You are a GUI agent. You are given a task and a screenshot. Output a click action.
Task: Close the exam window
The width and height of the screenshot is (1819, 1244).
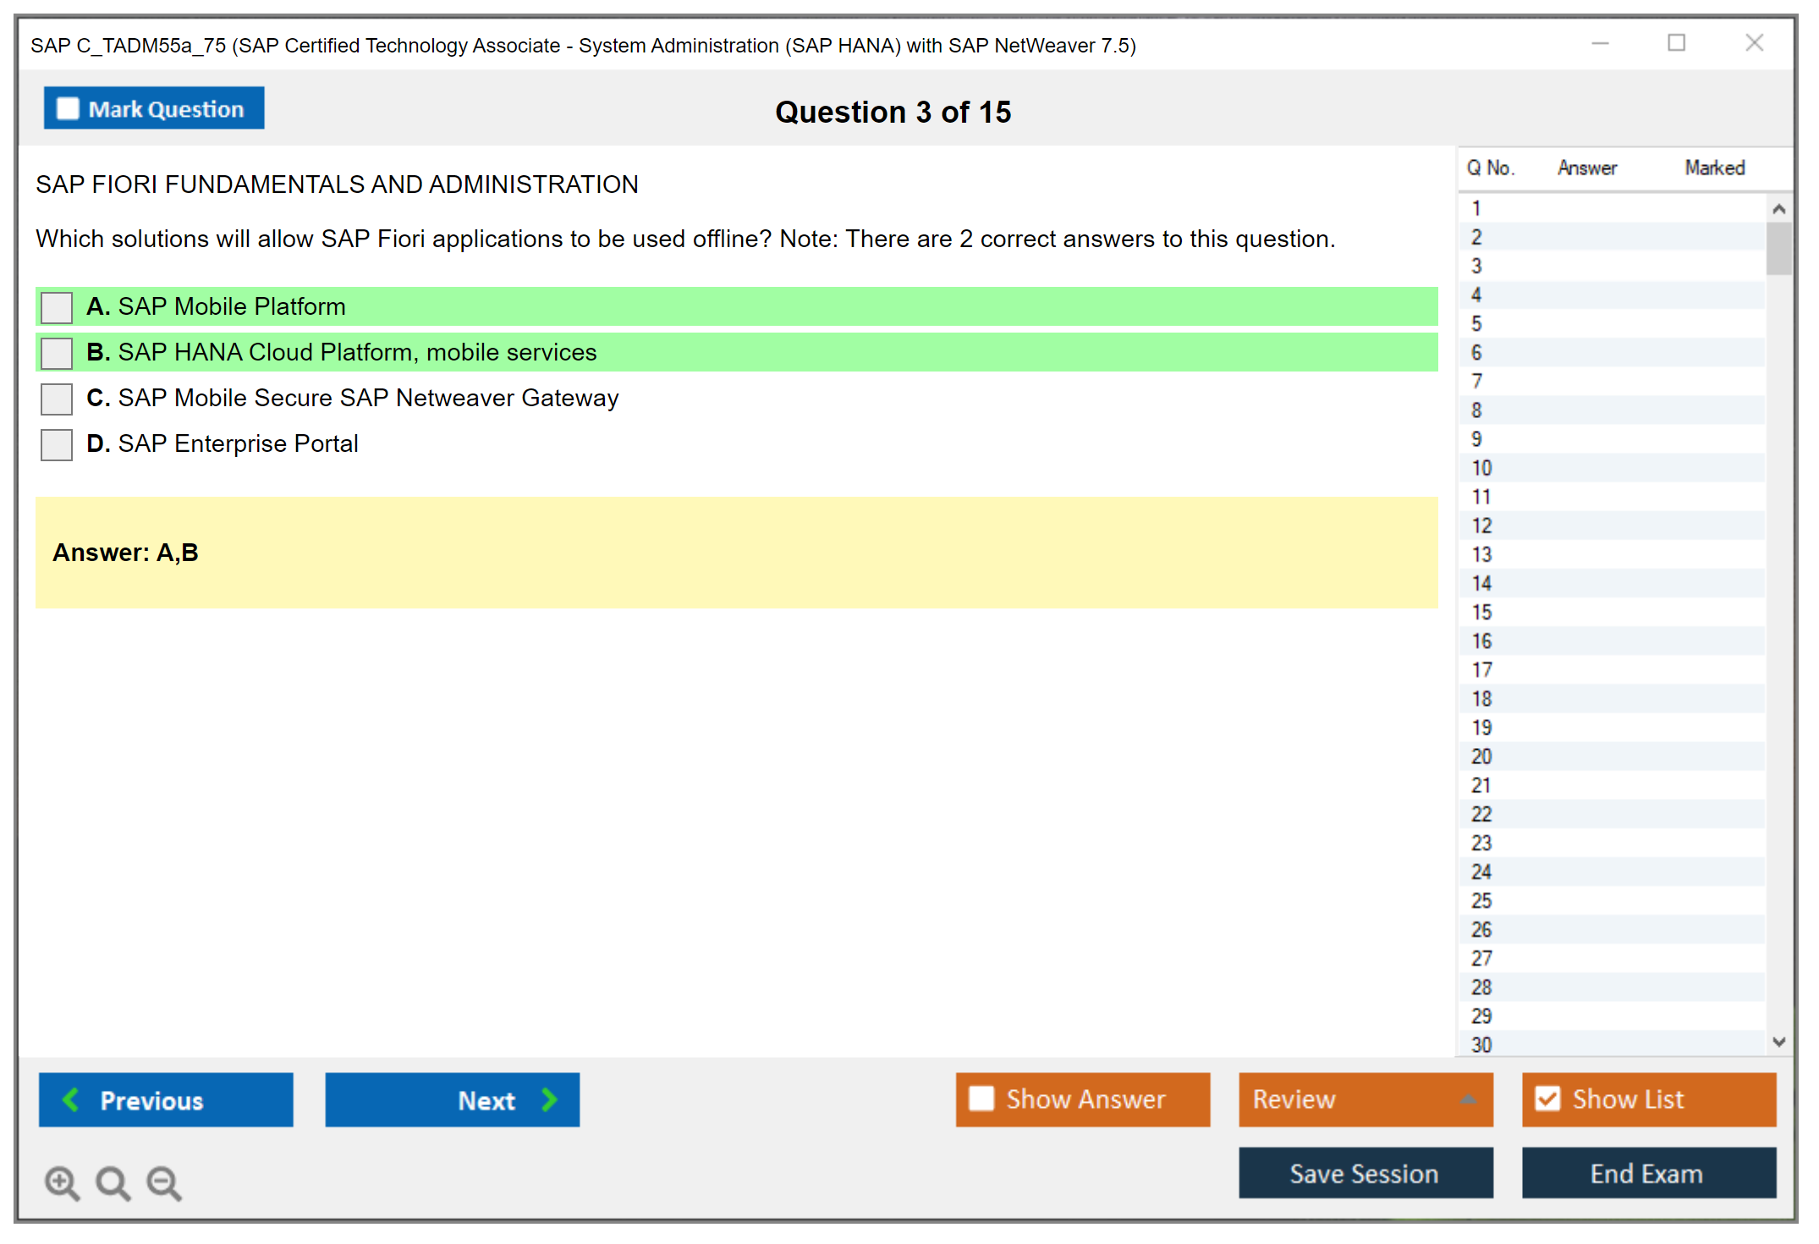(1754, 43)
